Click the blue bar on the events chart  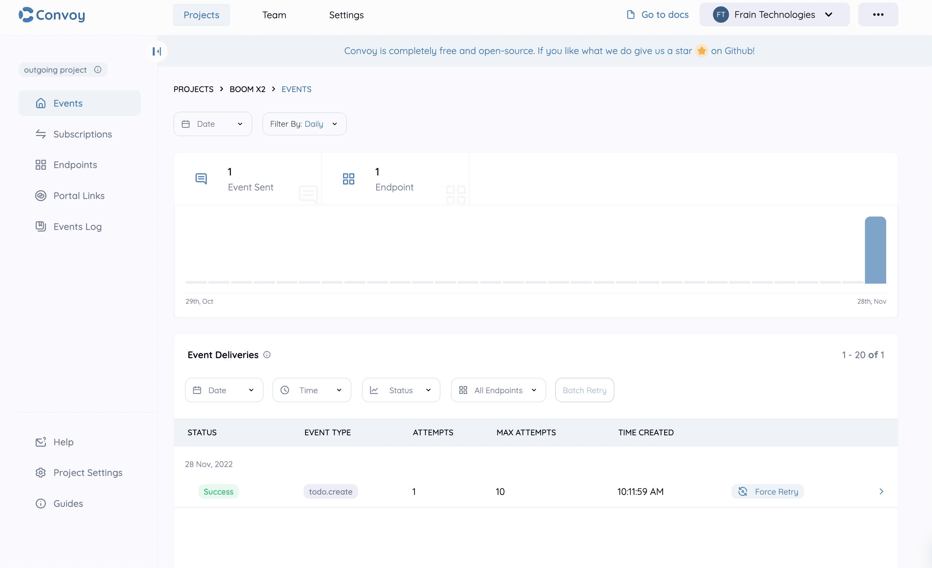click(x=876, y=250)
